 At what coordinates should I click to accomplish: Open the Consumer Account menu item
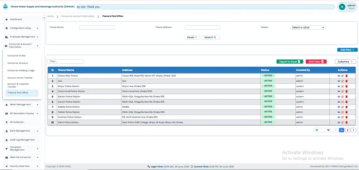(x=18, y=63)
